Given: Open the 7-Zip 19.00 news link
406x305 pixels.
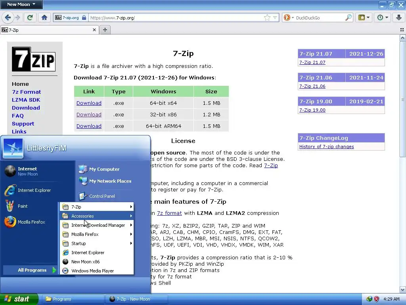Looking at the screenshot, I should tap(312, 110).
